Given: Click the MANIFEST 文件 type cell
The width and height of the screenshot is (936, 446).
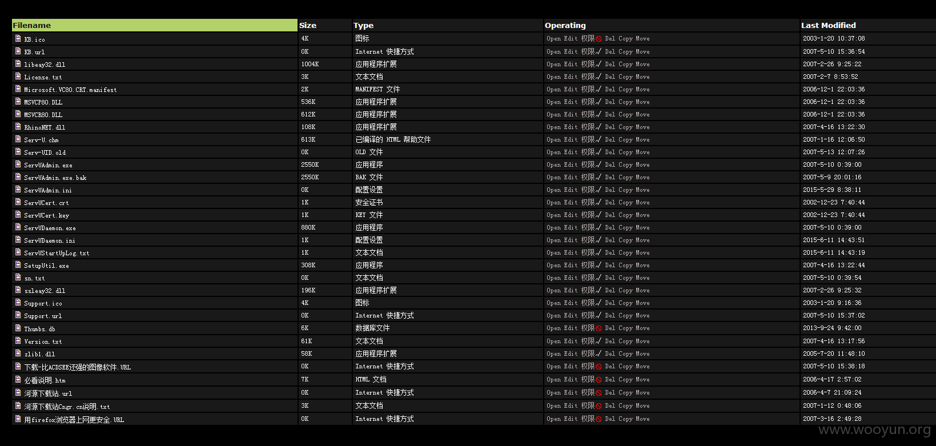Looking at the screenshot, I should point(377,89).
